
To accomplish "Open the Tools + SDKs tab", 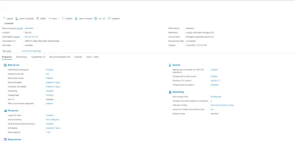I will [x=93, y=57].
